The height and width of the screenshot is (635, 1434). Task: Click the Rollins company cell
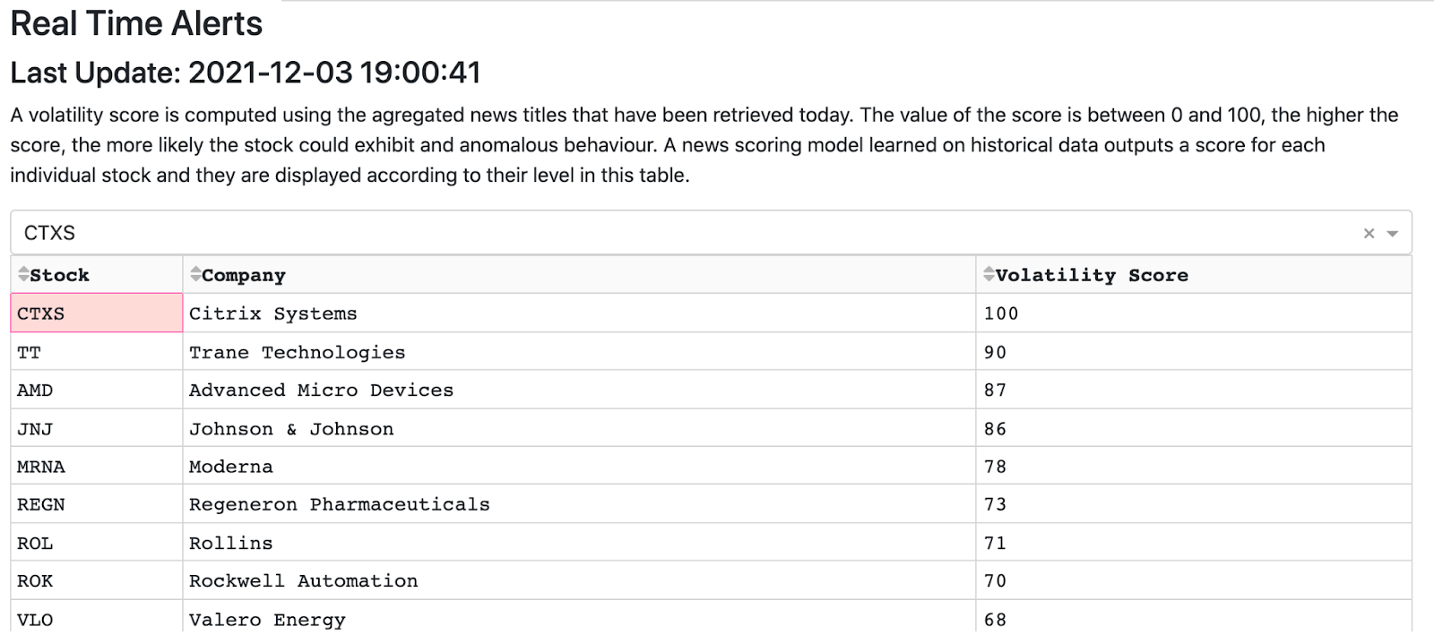(579, 543)
